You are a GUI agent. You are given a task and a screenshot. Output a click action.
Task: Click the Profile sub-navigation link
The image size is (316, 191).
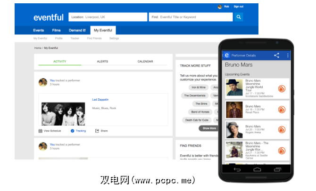[x=58, y=39]
